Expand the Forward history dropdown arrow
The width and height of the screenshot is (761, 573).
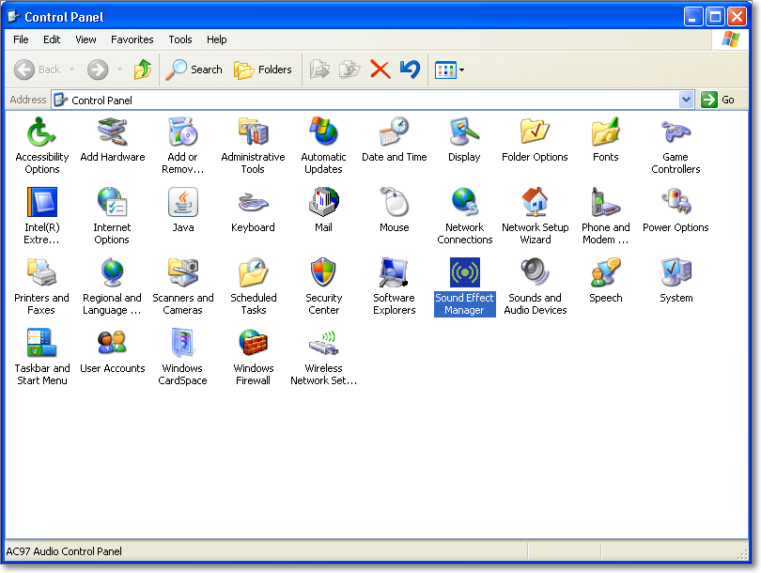[119, 70]
